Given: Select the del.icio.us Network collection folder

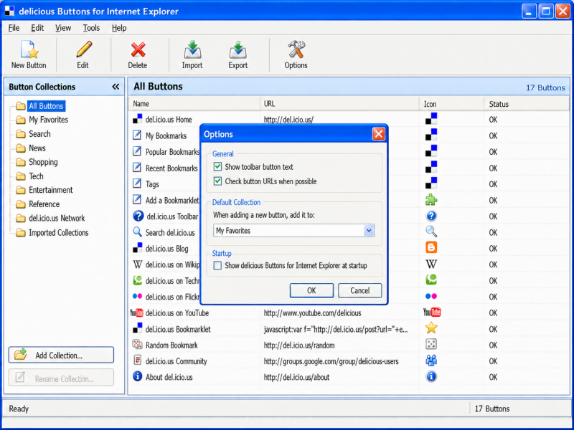Looking at the screenshot, I should [x=57, y=219].
